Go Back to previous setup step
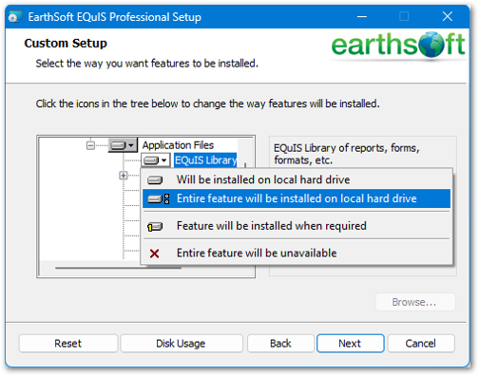The height and width of the screenshot is (376, 479). pos(280,344)
